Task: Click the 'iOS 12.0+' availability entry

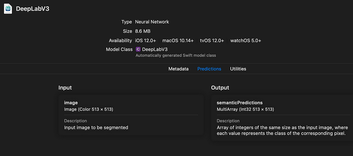Action: pos(145,40)
